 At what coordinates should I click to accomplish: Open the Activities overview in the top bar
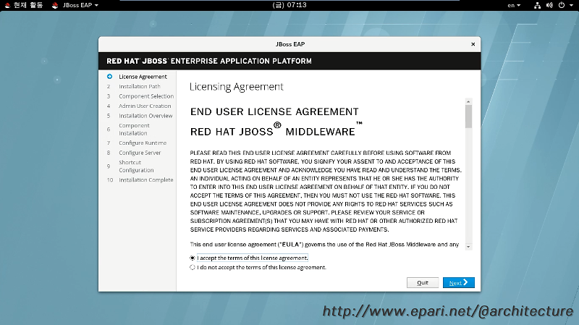pos(24,5)
